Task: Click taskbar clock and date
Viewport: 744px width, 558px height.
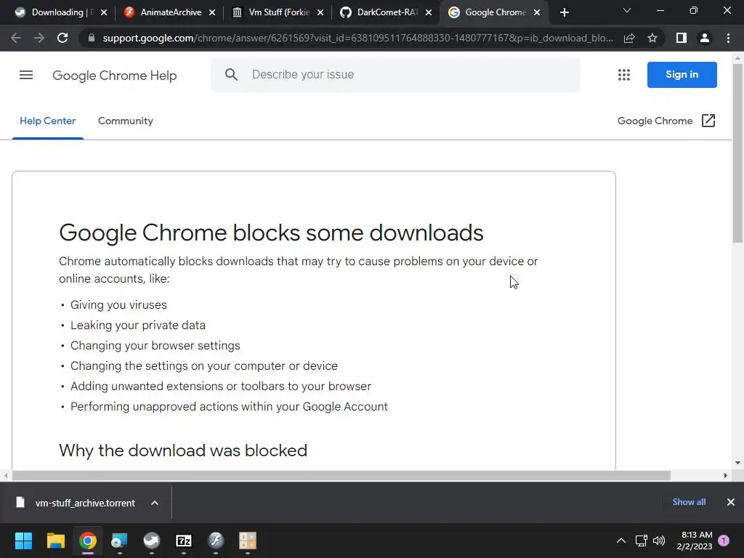Action: click(695, 541)
